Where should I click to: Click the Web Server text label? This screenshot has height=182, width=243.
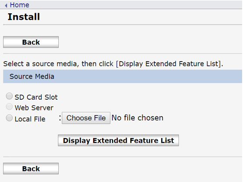click(x=34, y=108)
